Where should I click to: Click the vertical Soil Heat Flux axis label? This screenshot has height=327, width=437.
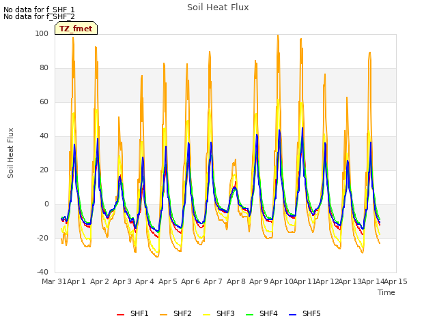click(10, 153)
